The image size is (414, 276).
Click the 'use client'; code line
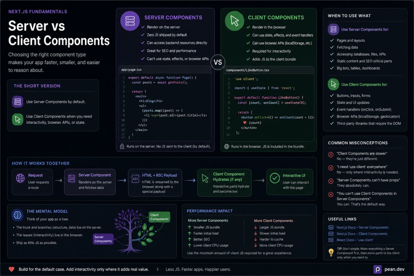point(246,79)
